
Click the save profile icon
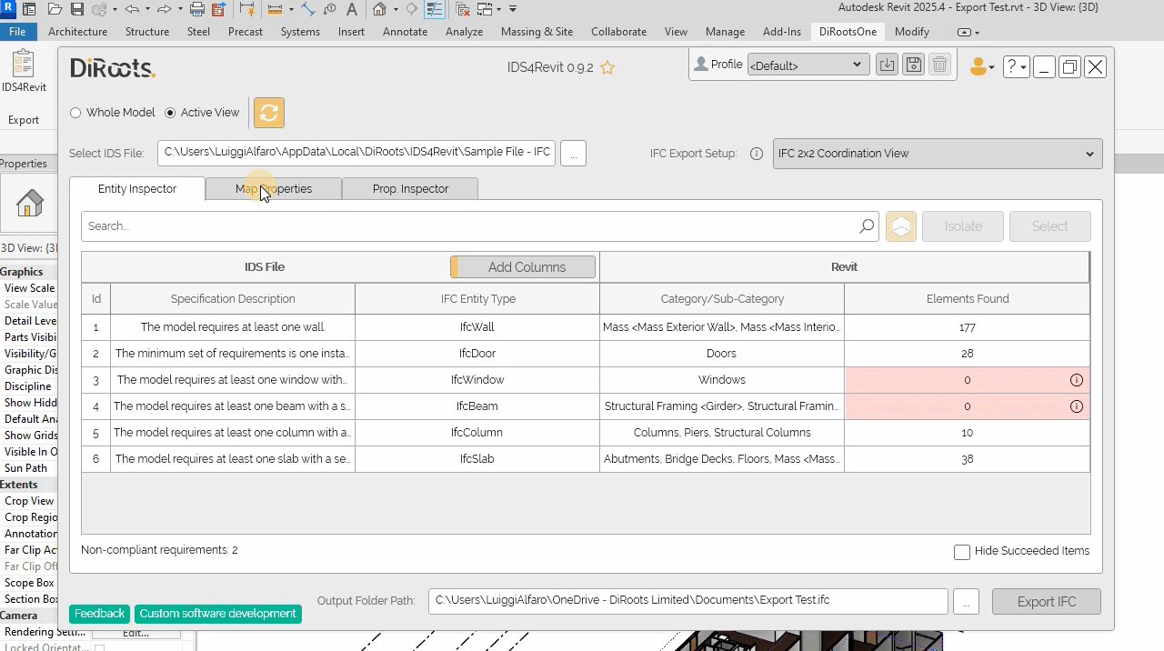914,65
